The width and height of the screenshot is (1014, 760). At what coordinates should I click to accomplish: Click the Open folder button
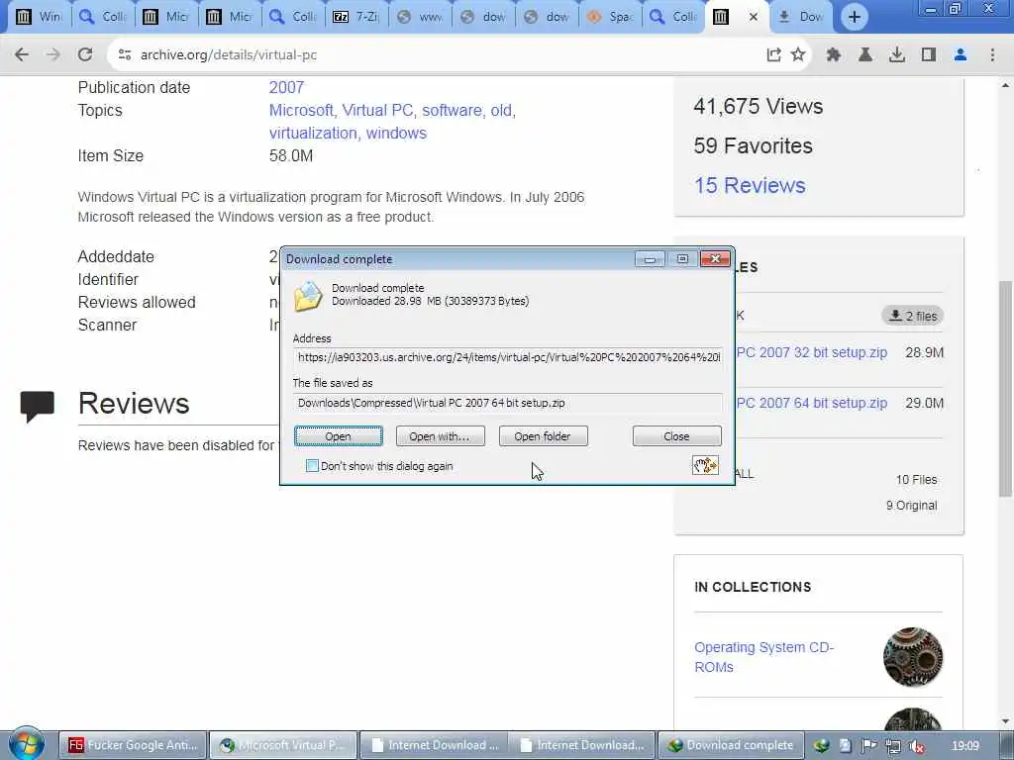pyautogui.click(x=544, y=436)
